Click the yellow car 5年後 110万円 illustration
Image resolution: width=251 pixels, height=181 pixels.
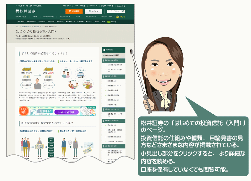pyautogui.click(x=48, y=69)
